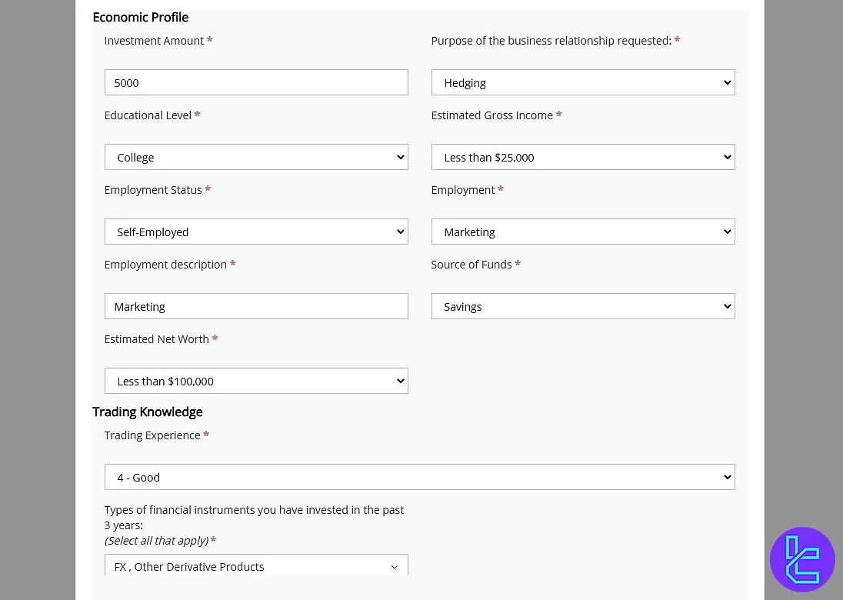Click the Investment Amount input showing 5000

click(x=256, y=82)
